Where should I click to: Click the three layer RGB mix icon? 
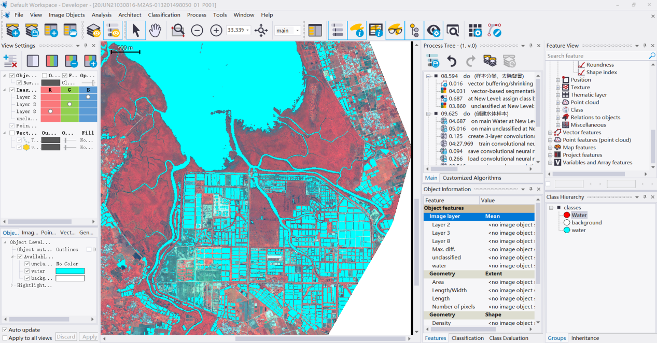pos(52,61)
